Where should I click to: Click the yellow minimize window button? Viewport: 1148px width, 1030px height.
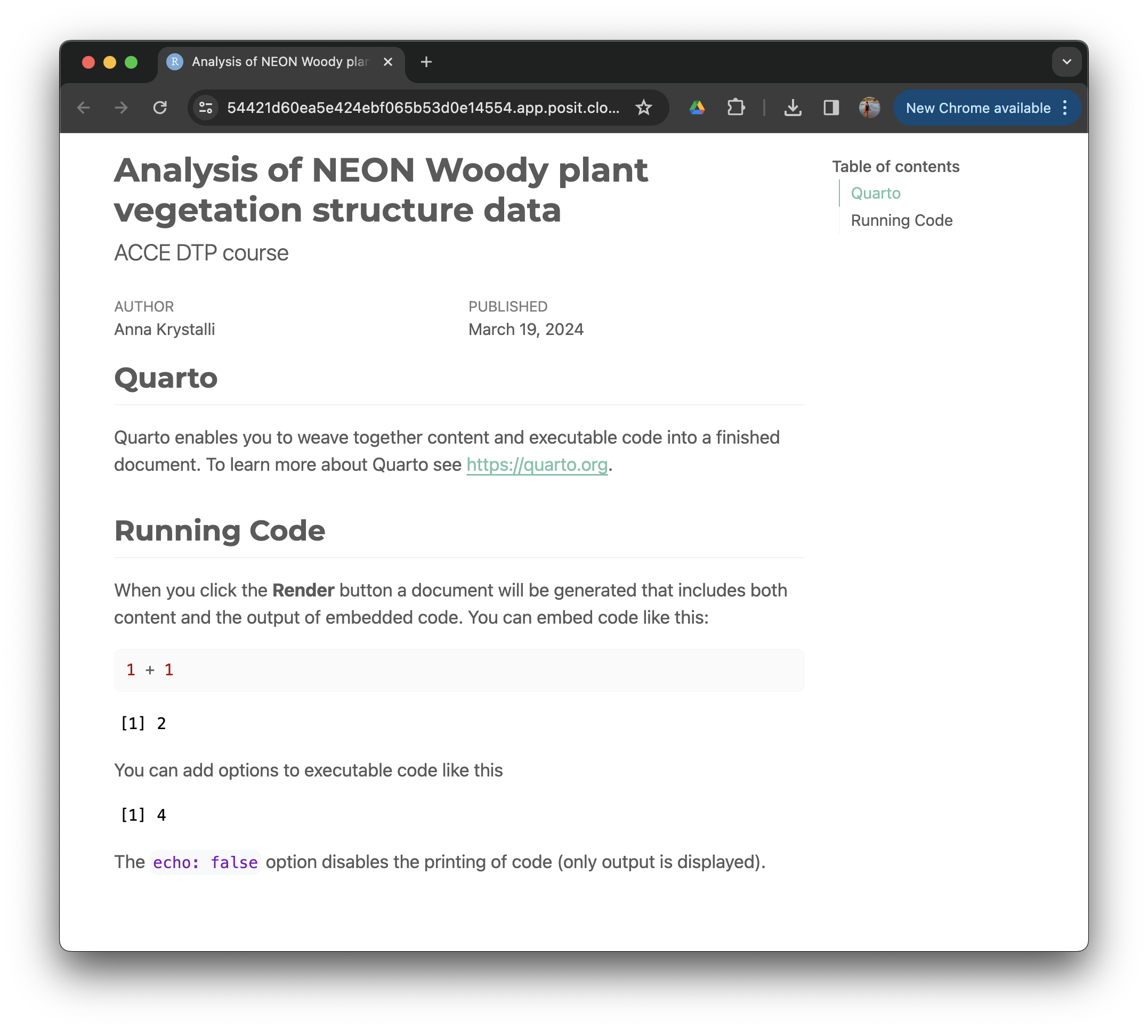click(x=110, y=62)
